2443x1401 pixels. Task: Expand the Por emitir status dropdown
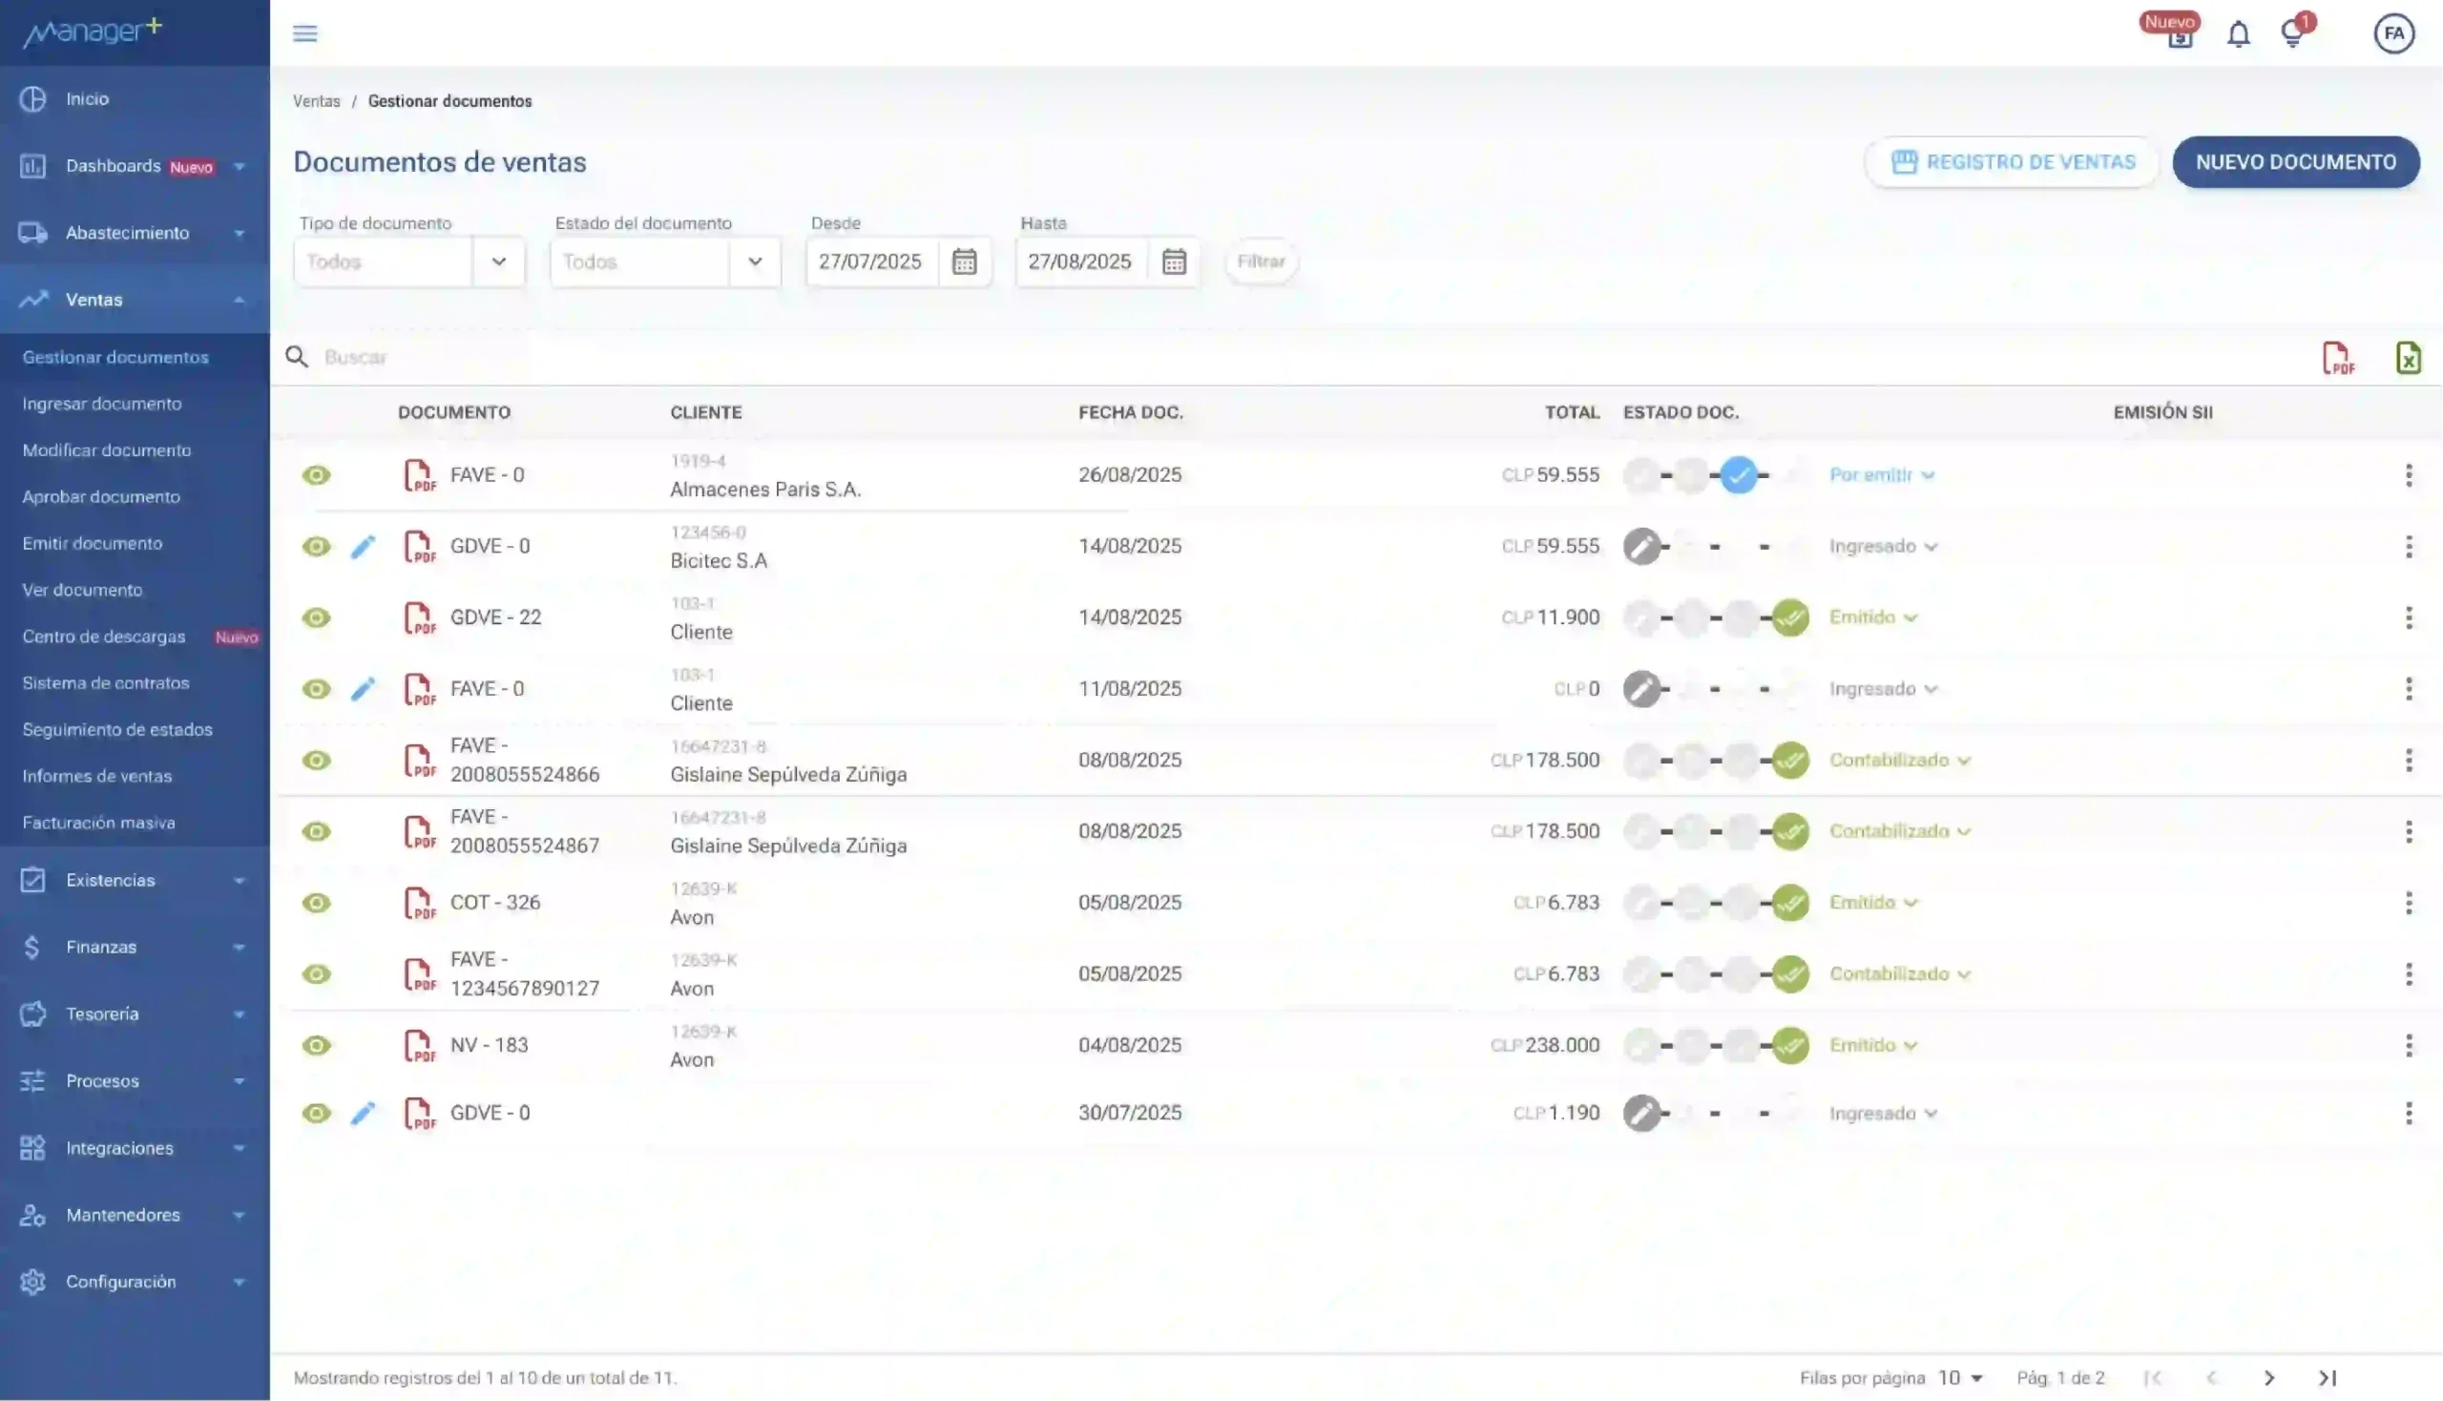1881,475
